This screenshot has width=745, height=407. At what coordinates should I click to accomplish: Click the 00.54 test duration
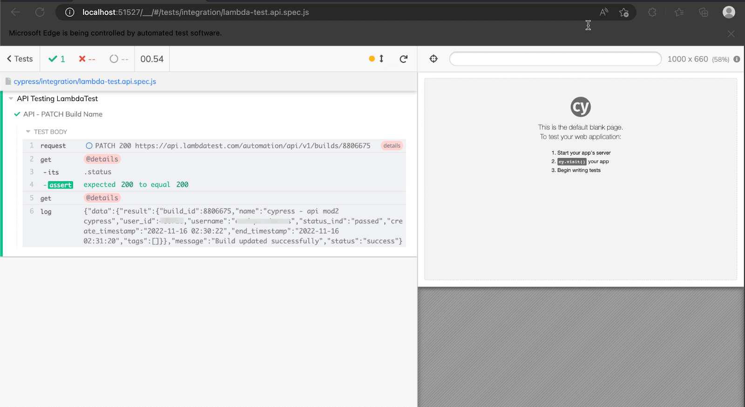click(152, 59)
